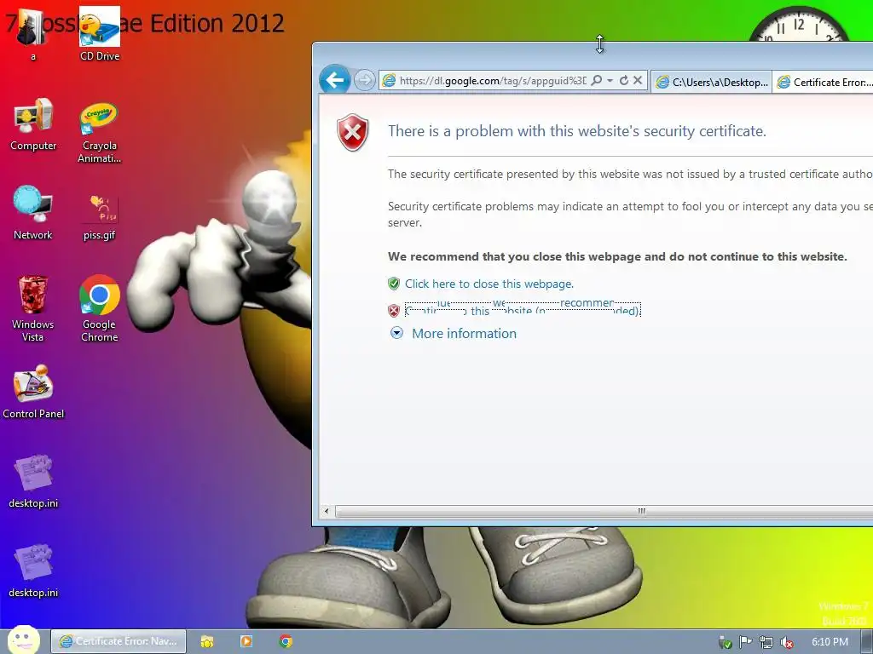Open the address bar dropdown arrow
The width and height of the screenshot is (873, 654).
pos(610,81)
